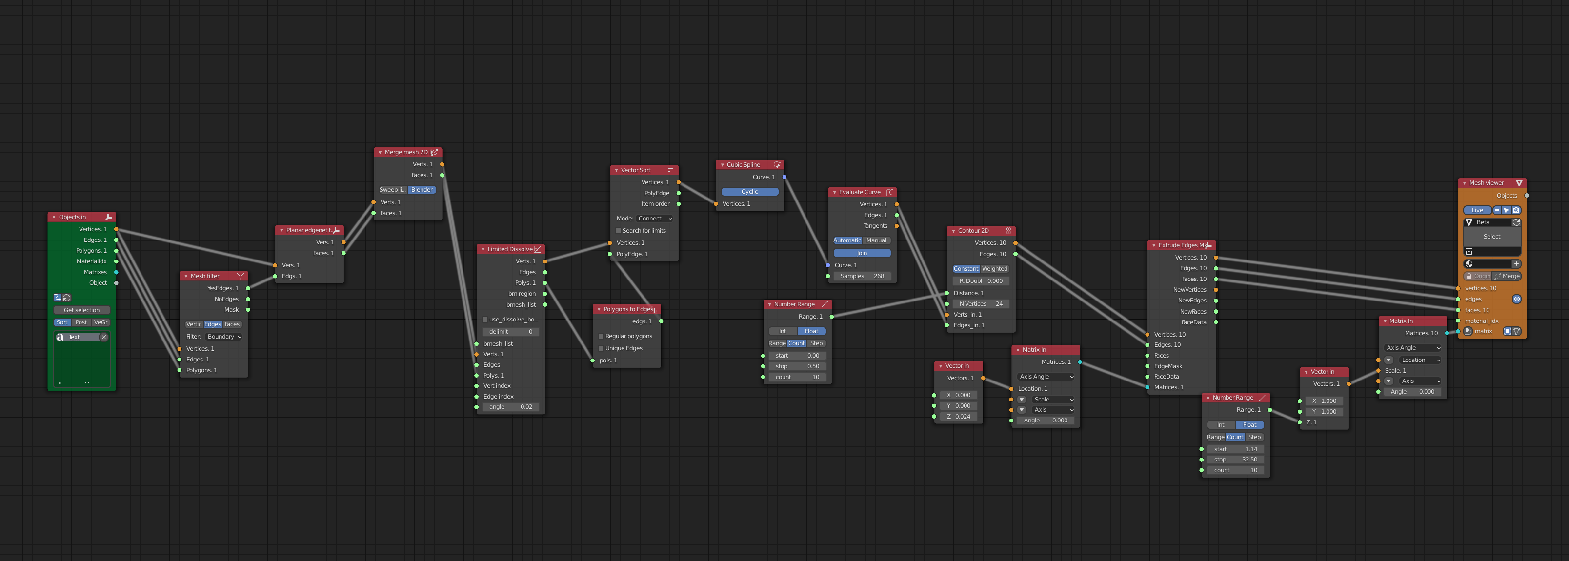Select the Post tab in Objects in node
Screen dimensions: 1569x561
point(81,322)
